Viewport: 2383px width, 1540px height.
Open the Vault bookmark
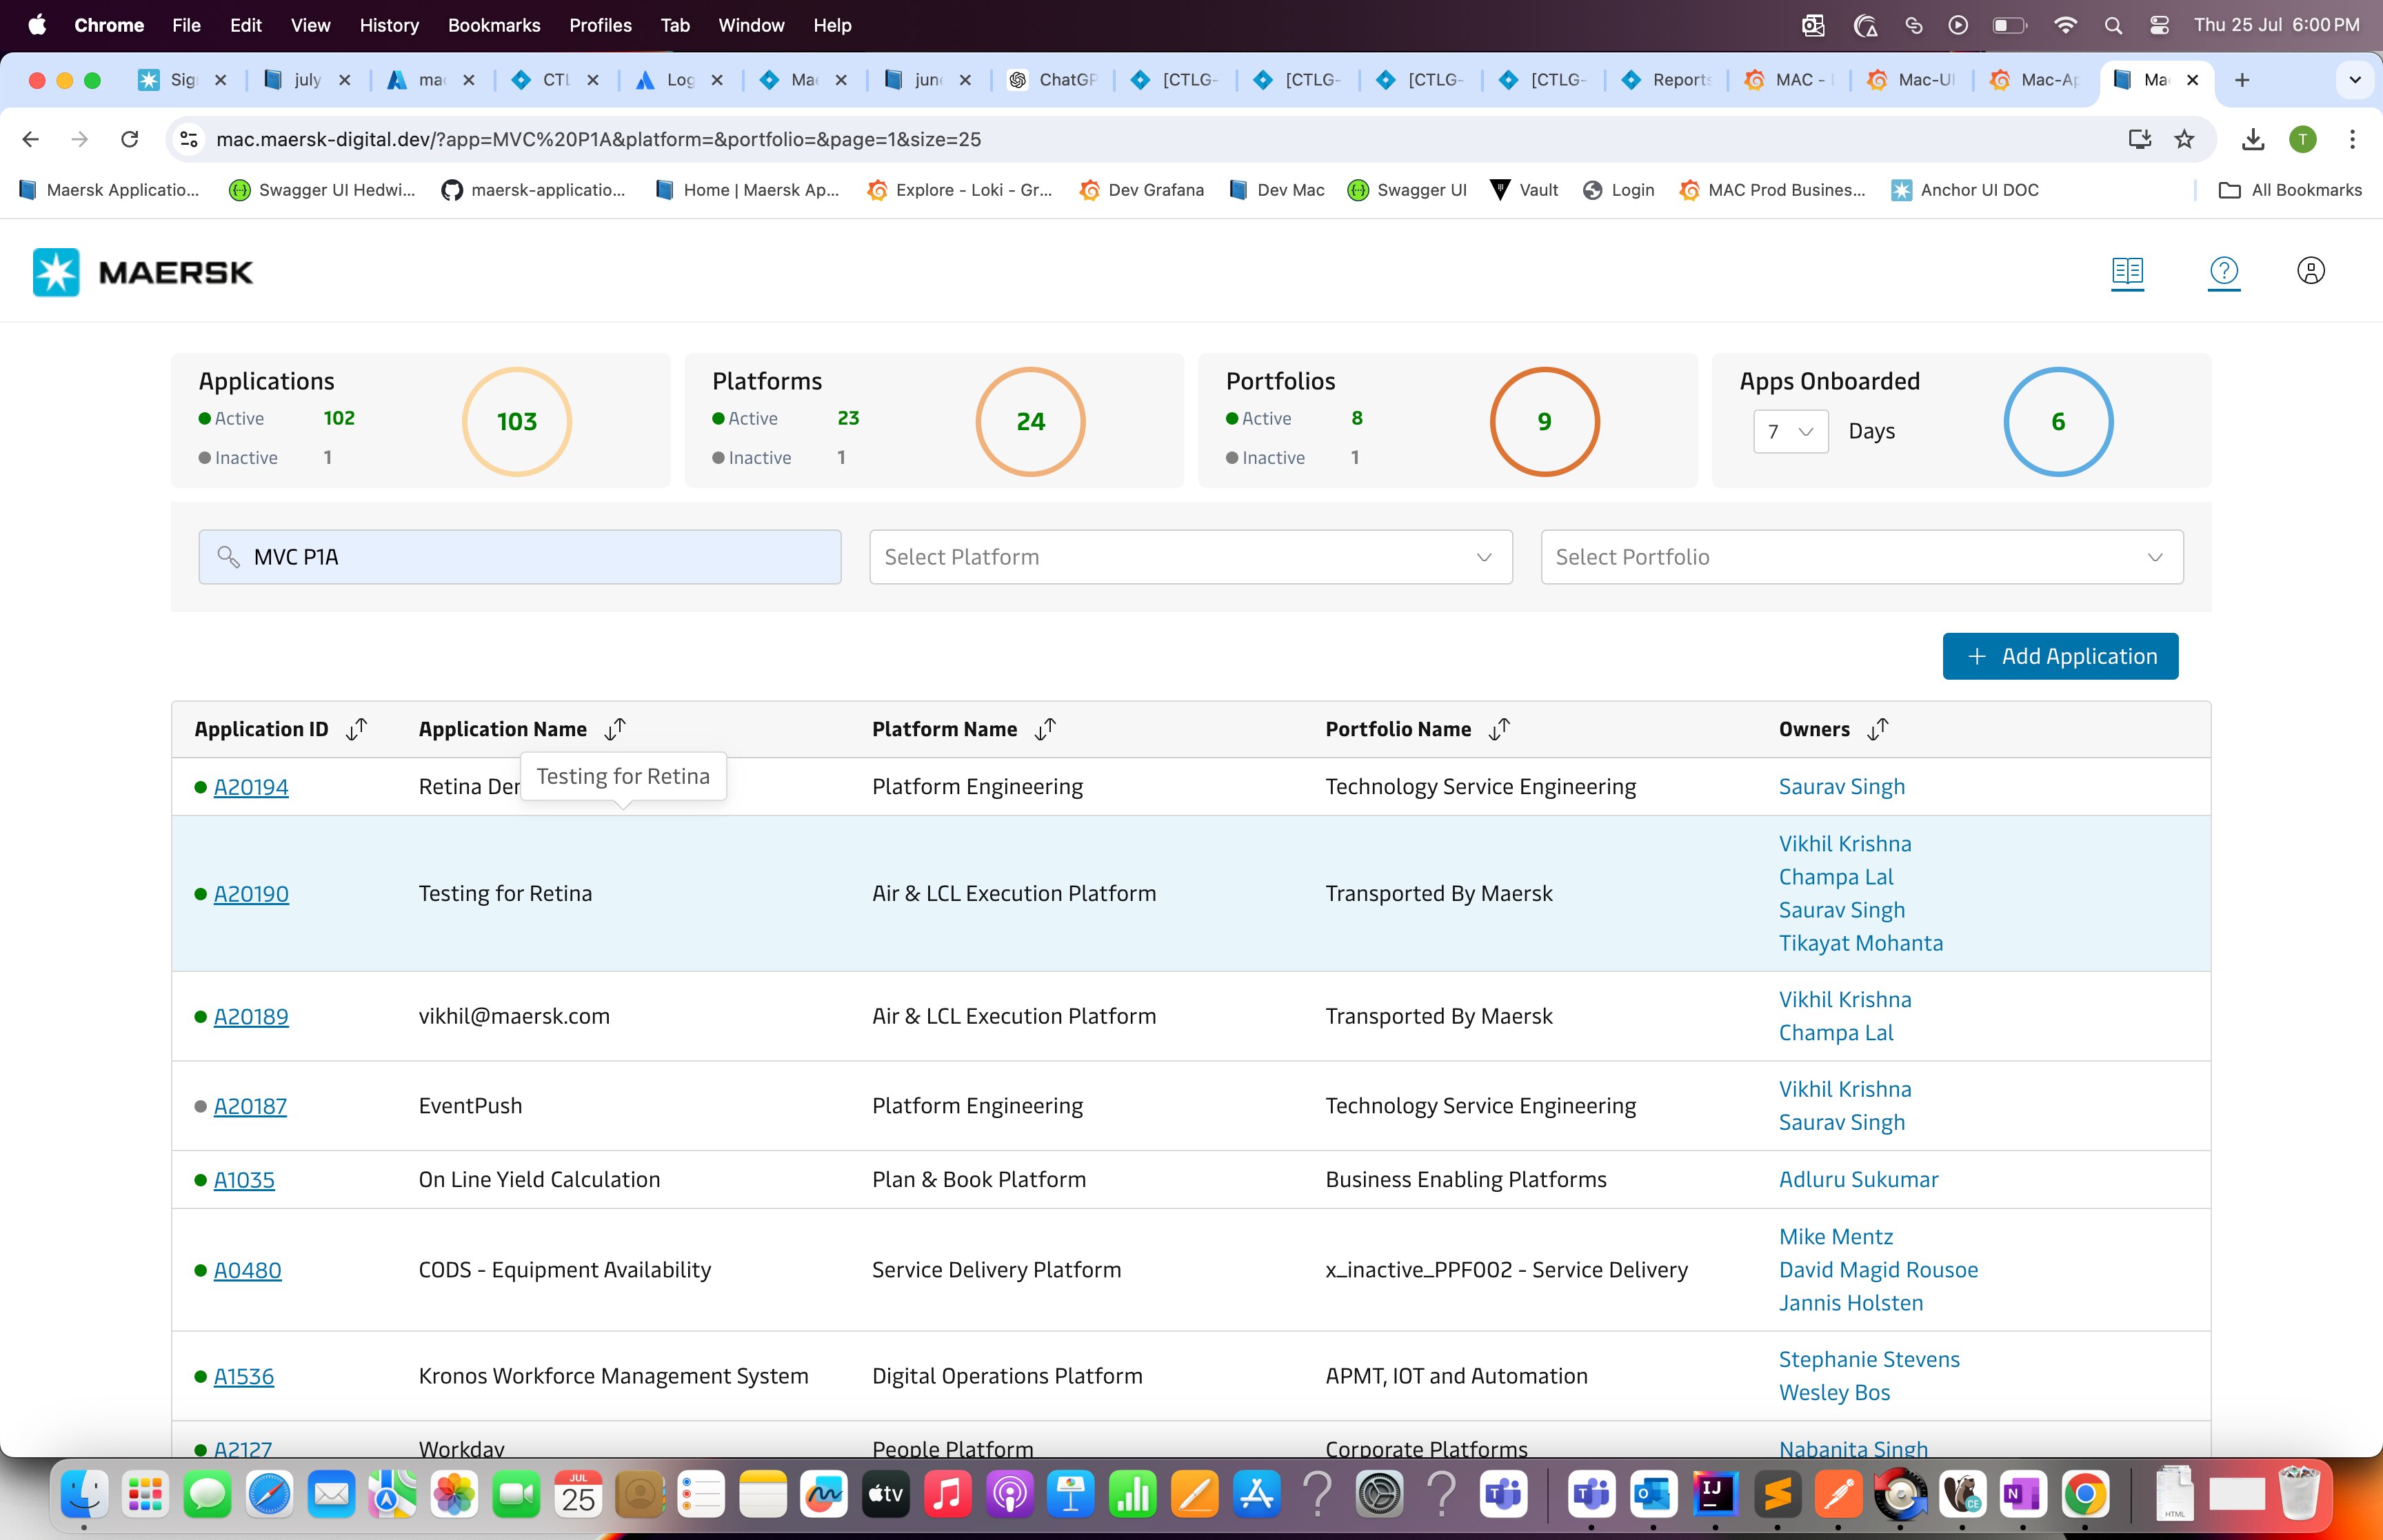click(1524, 190)
